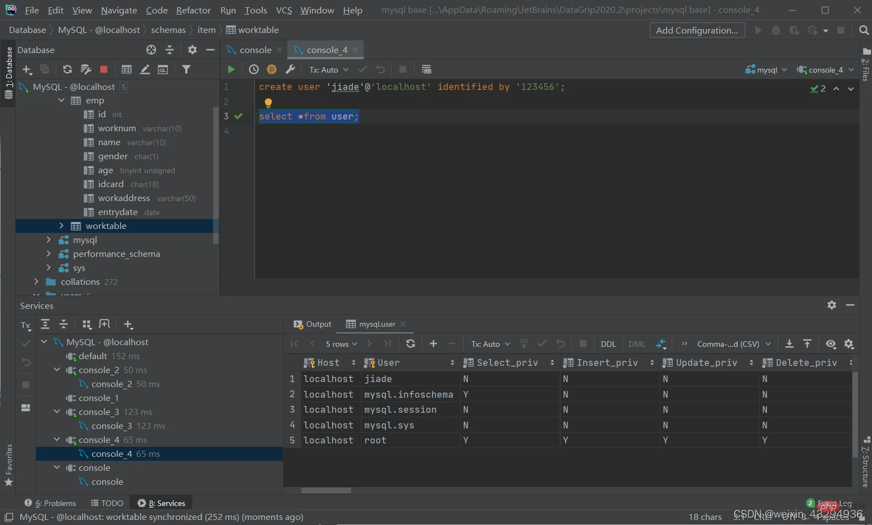Click the Services add plus icon

[128, 324]
